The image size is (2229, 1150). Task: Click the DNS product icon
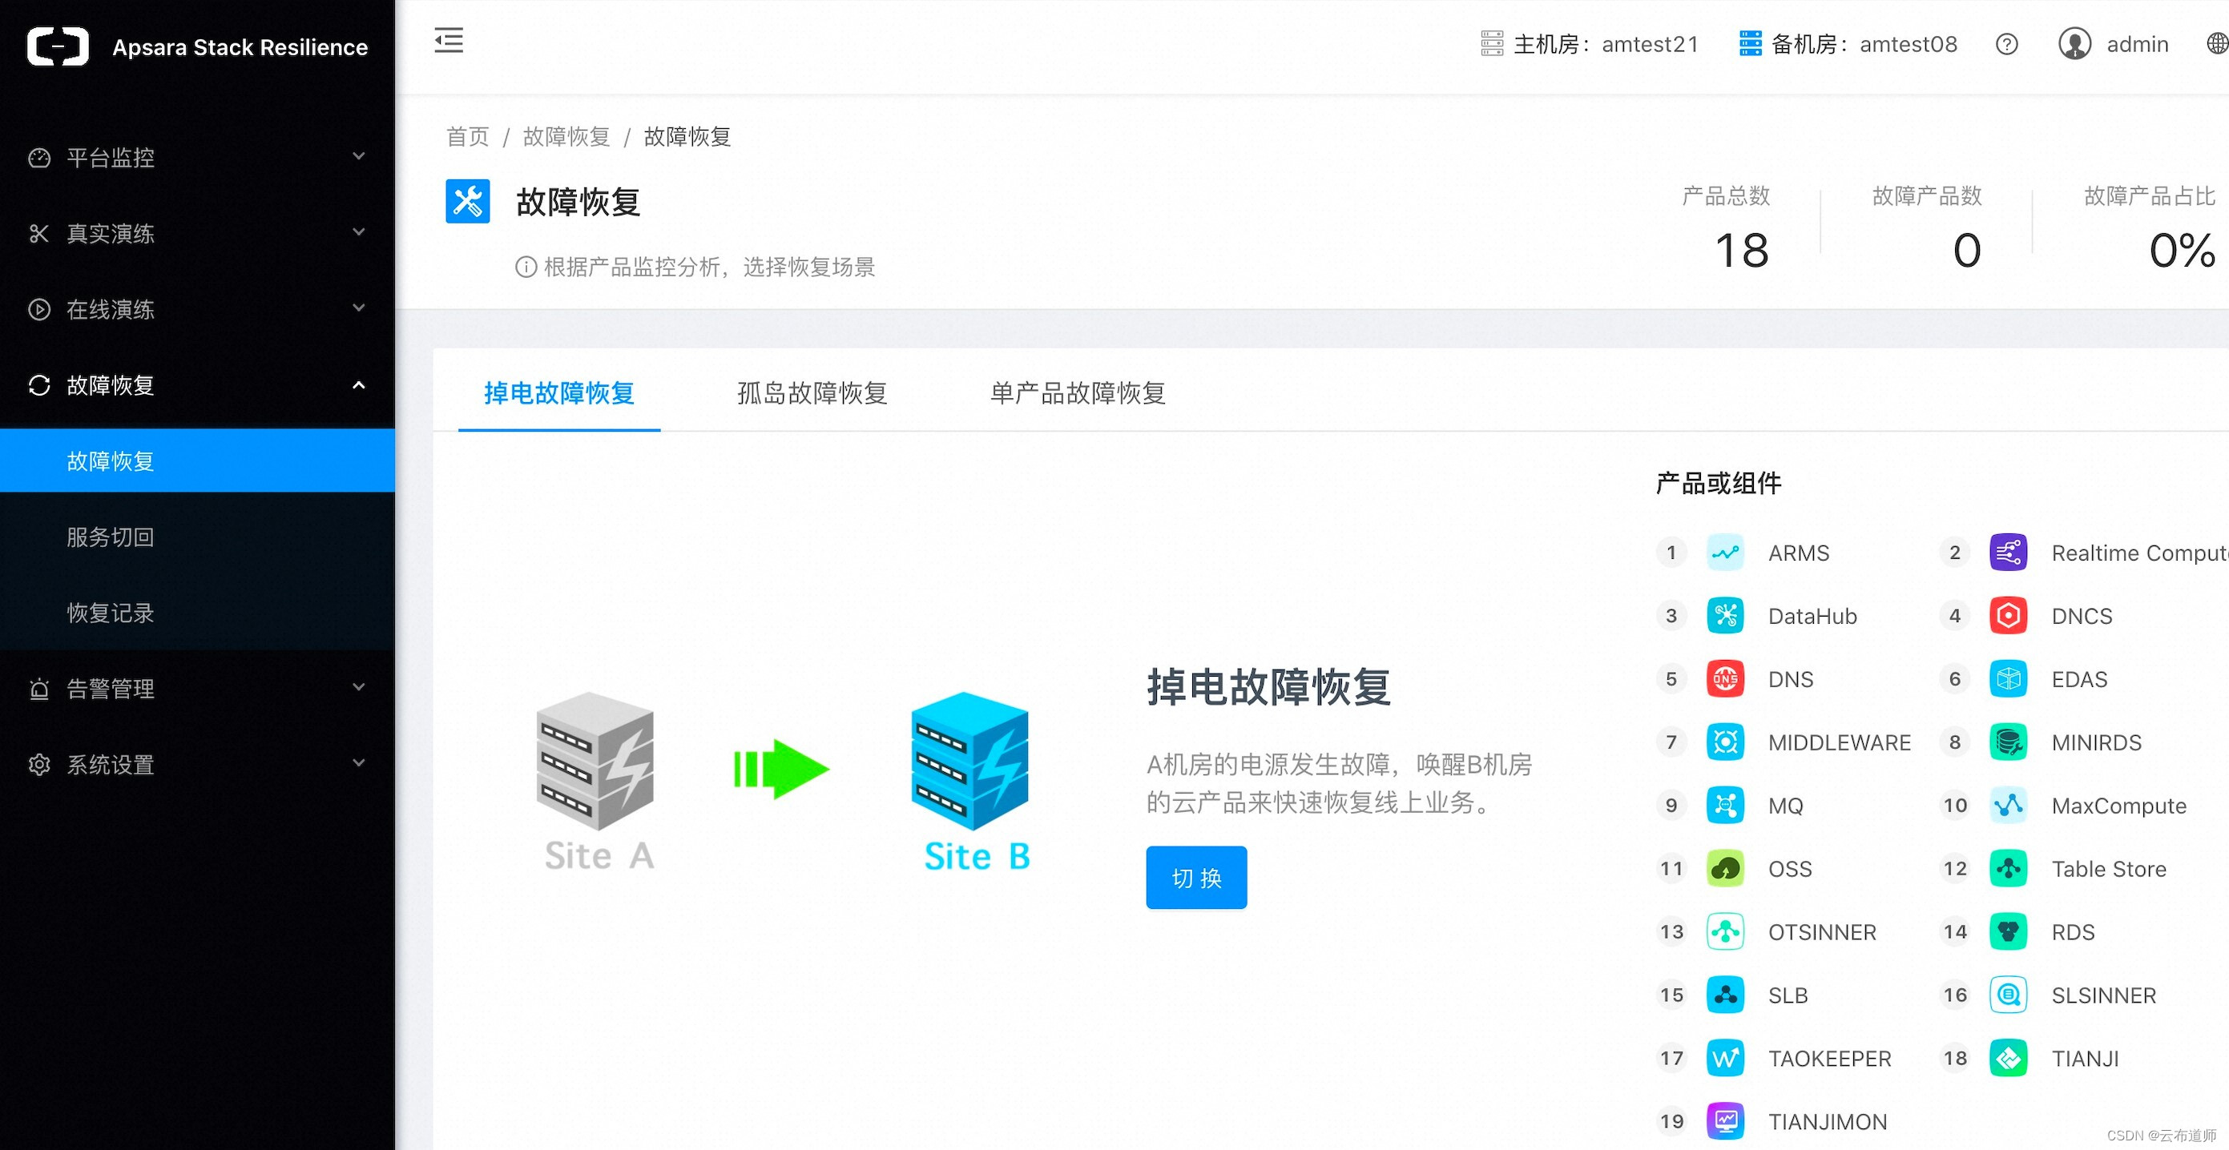(1724, 679)
